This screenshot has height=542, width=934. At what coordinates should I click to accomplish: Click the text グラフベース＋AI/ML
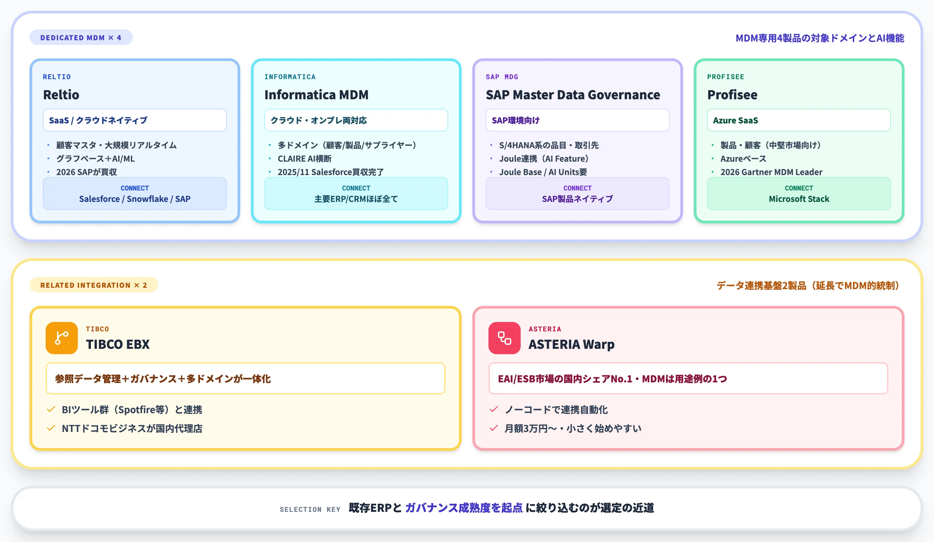click(95, 159)
